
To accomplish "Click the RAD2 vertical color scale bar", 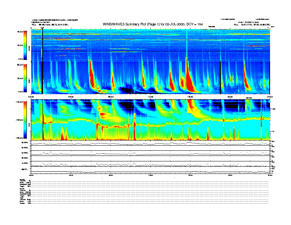I will pos(25,45).
